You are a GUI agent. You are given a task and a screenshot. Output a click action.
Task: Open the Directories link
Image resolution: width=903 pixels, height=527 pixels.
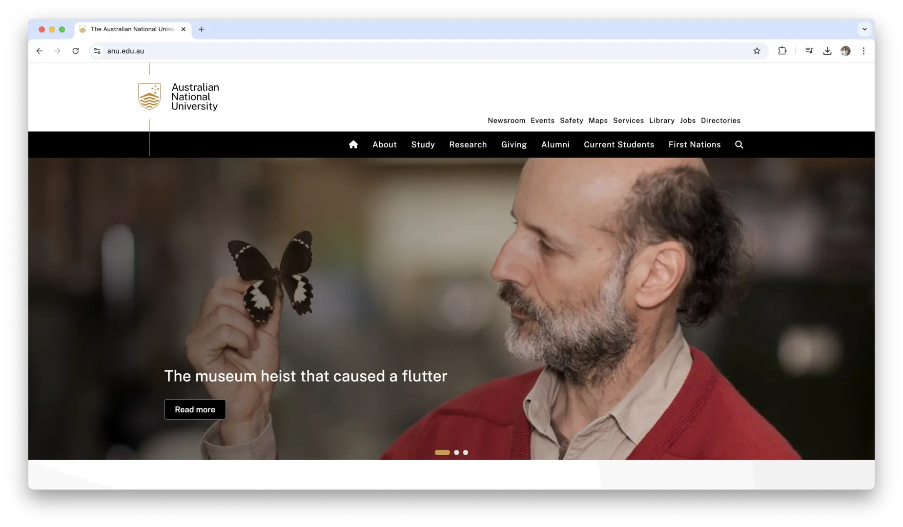click(720, 121)
